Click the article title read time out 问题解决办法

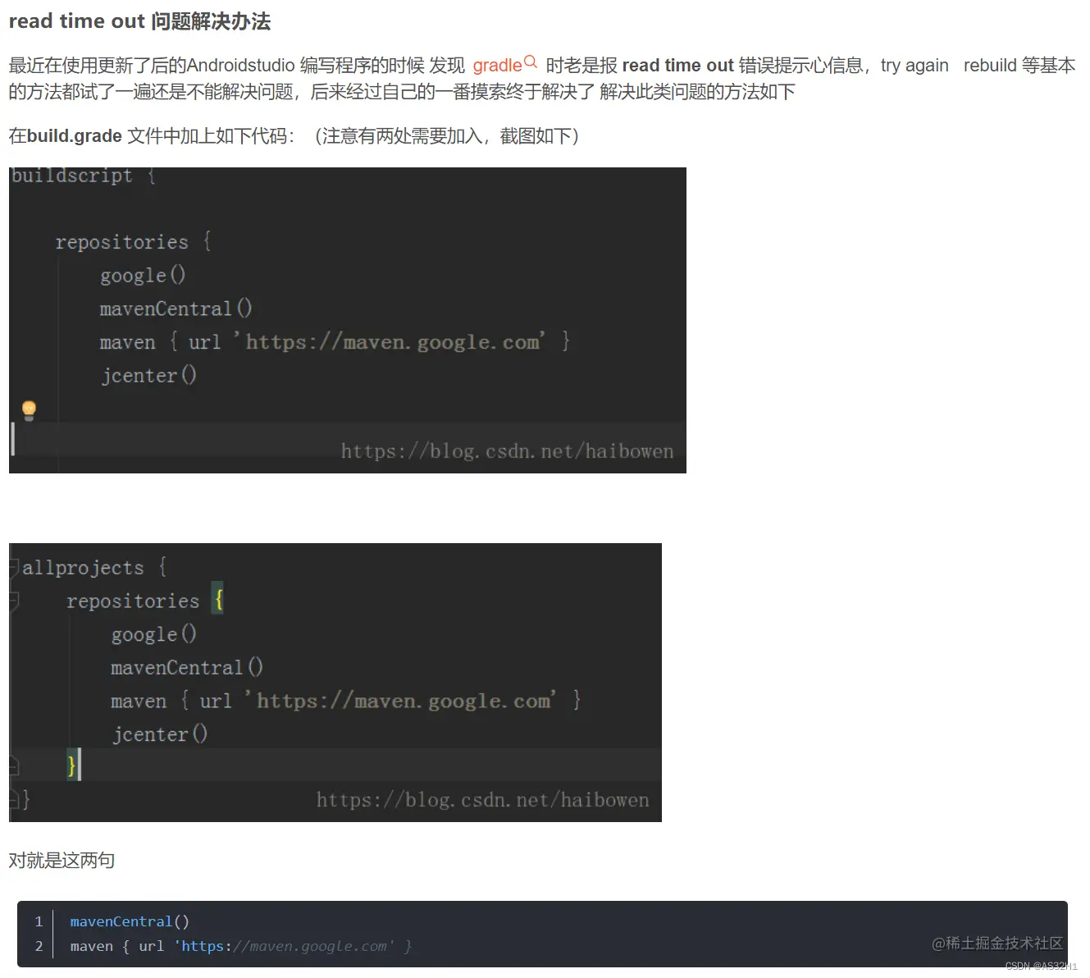coord(139,21)
